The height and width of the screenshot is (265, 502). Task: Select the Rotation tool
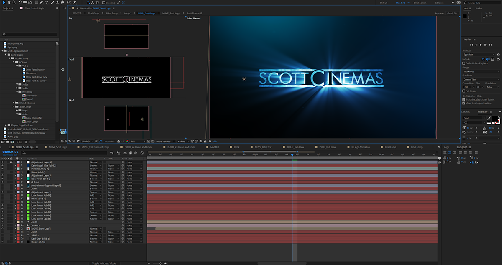[20, 3]
